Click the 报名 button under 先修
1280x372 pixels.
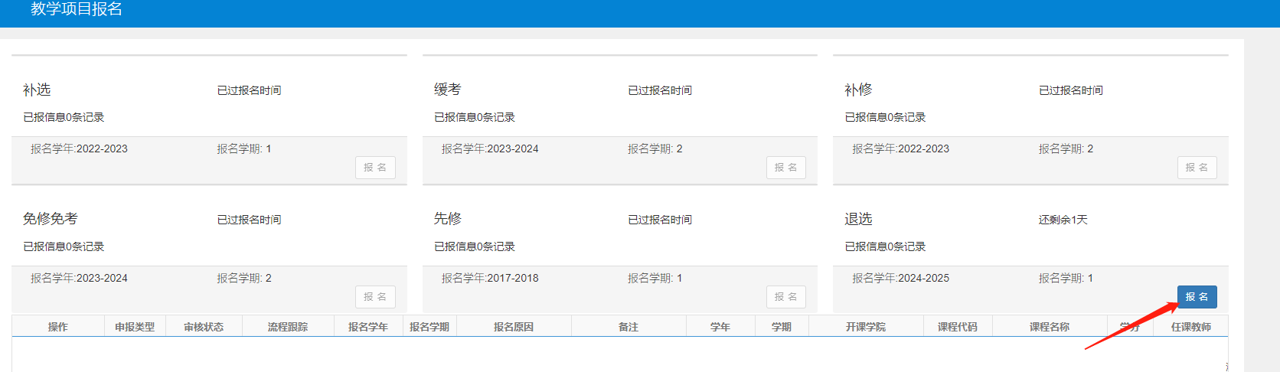click(785, 297)
